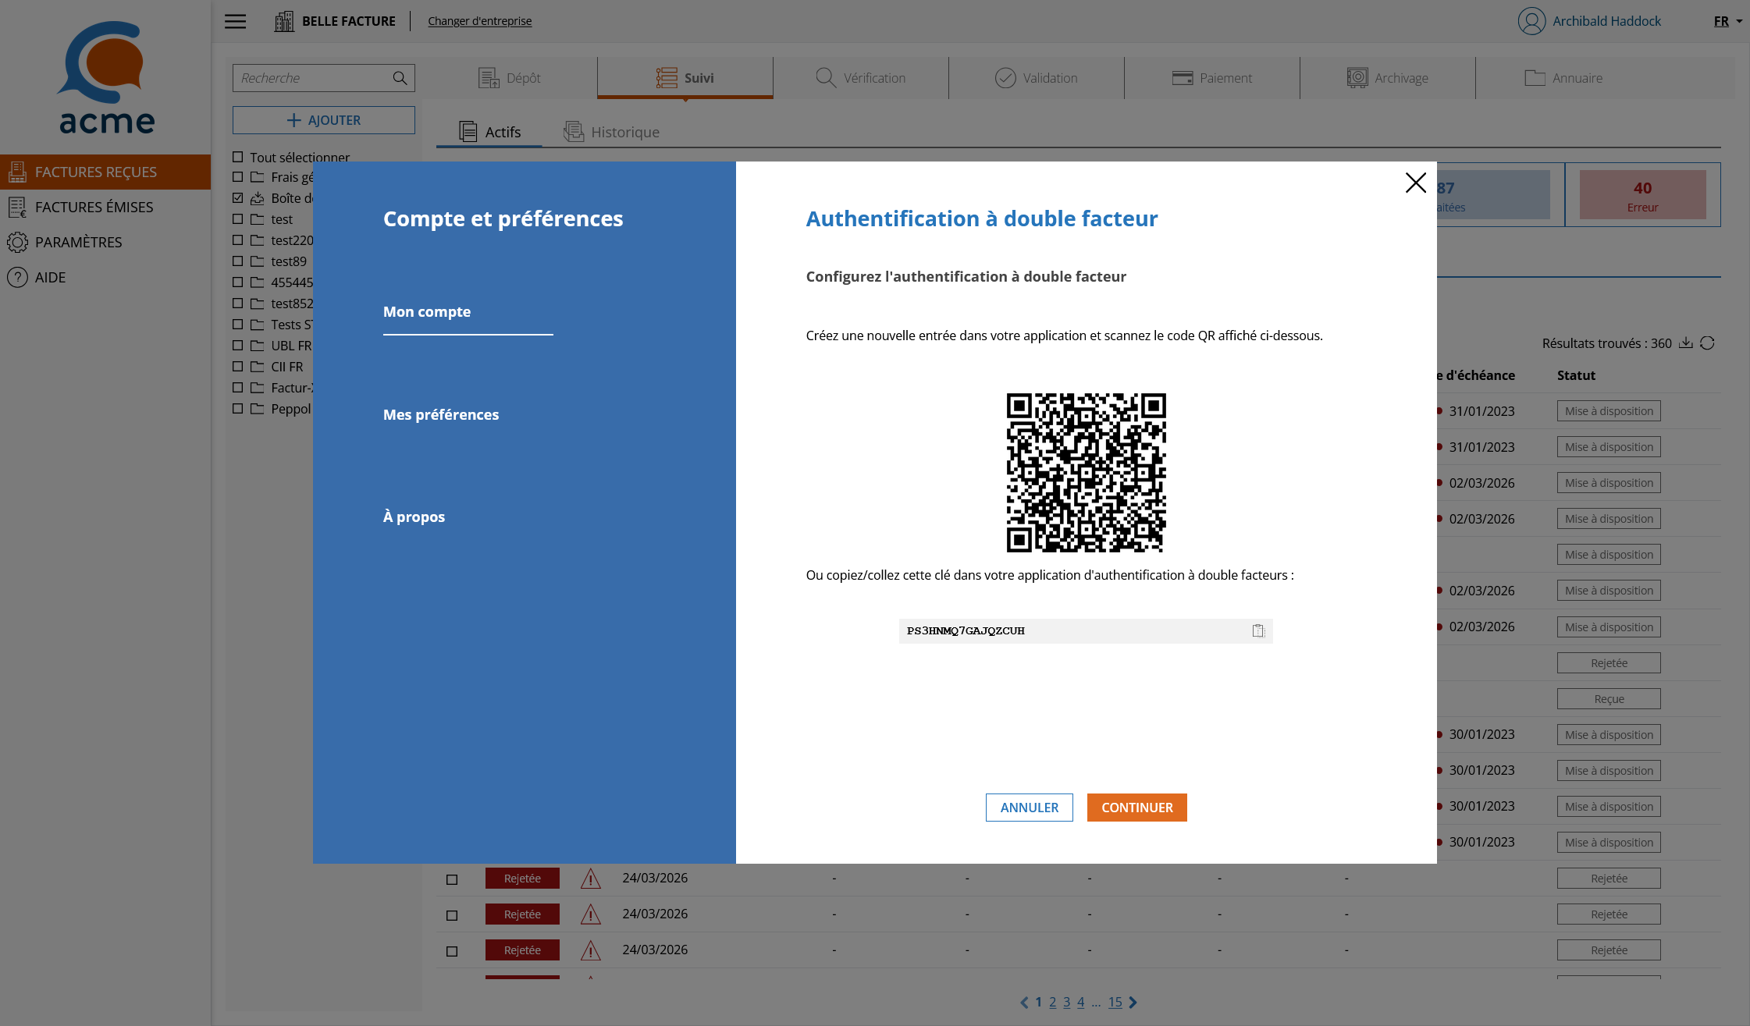Select Mon compte in the dialog
The image size is (1750, 1026).
[427, 311]
